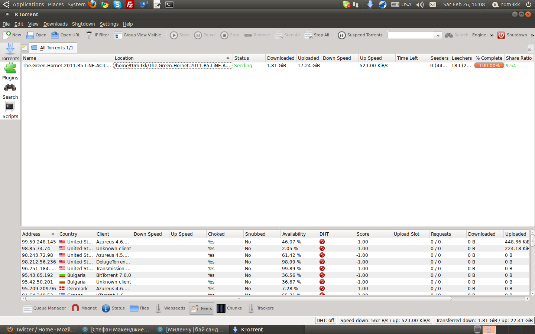Launch FileZilla from top panel
Screen dimensions: 535x334
130,4
